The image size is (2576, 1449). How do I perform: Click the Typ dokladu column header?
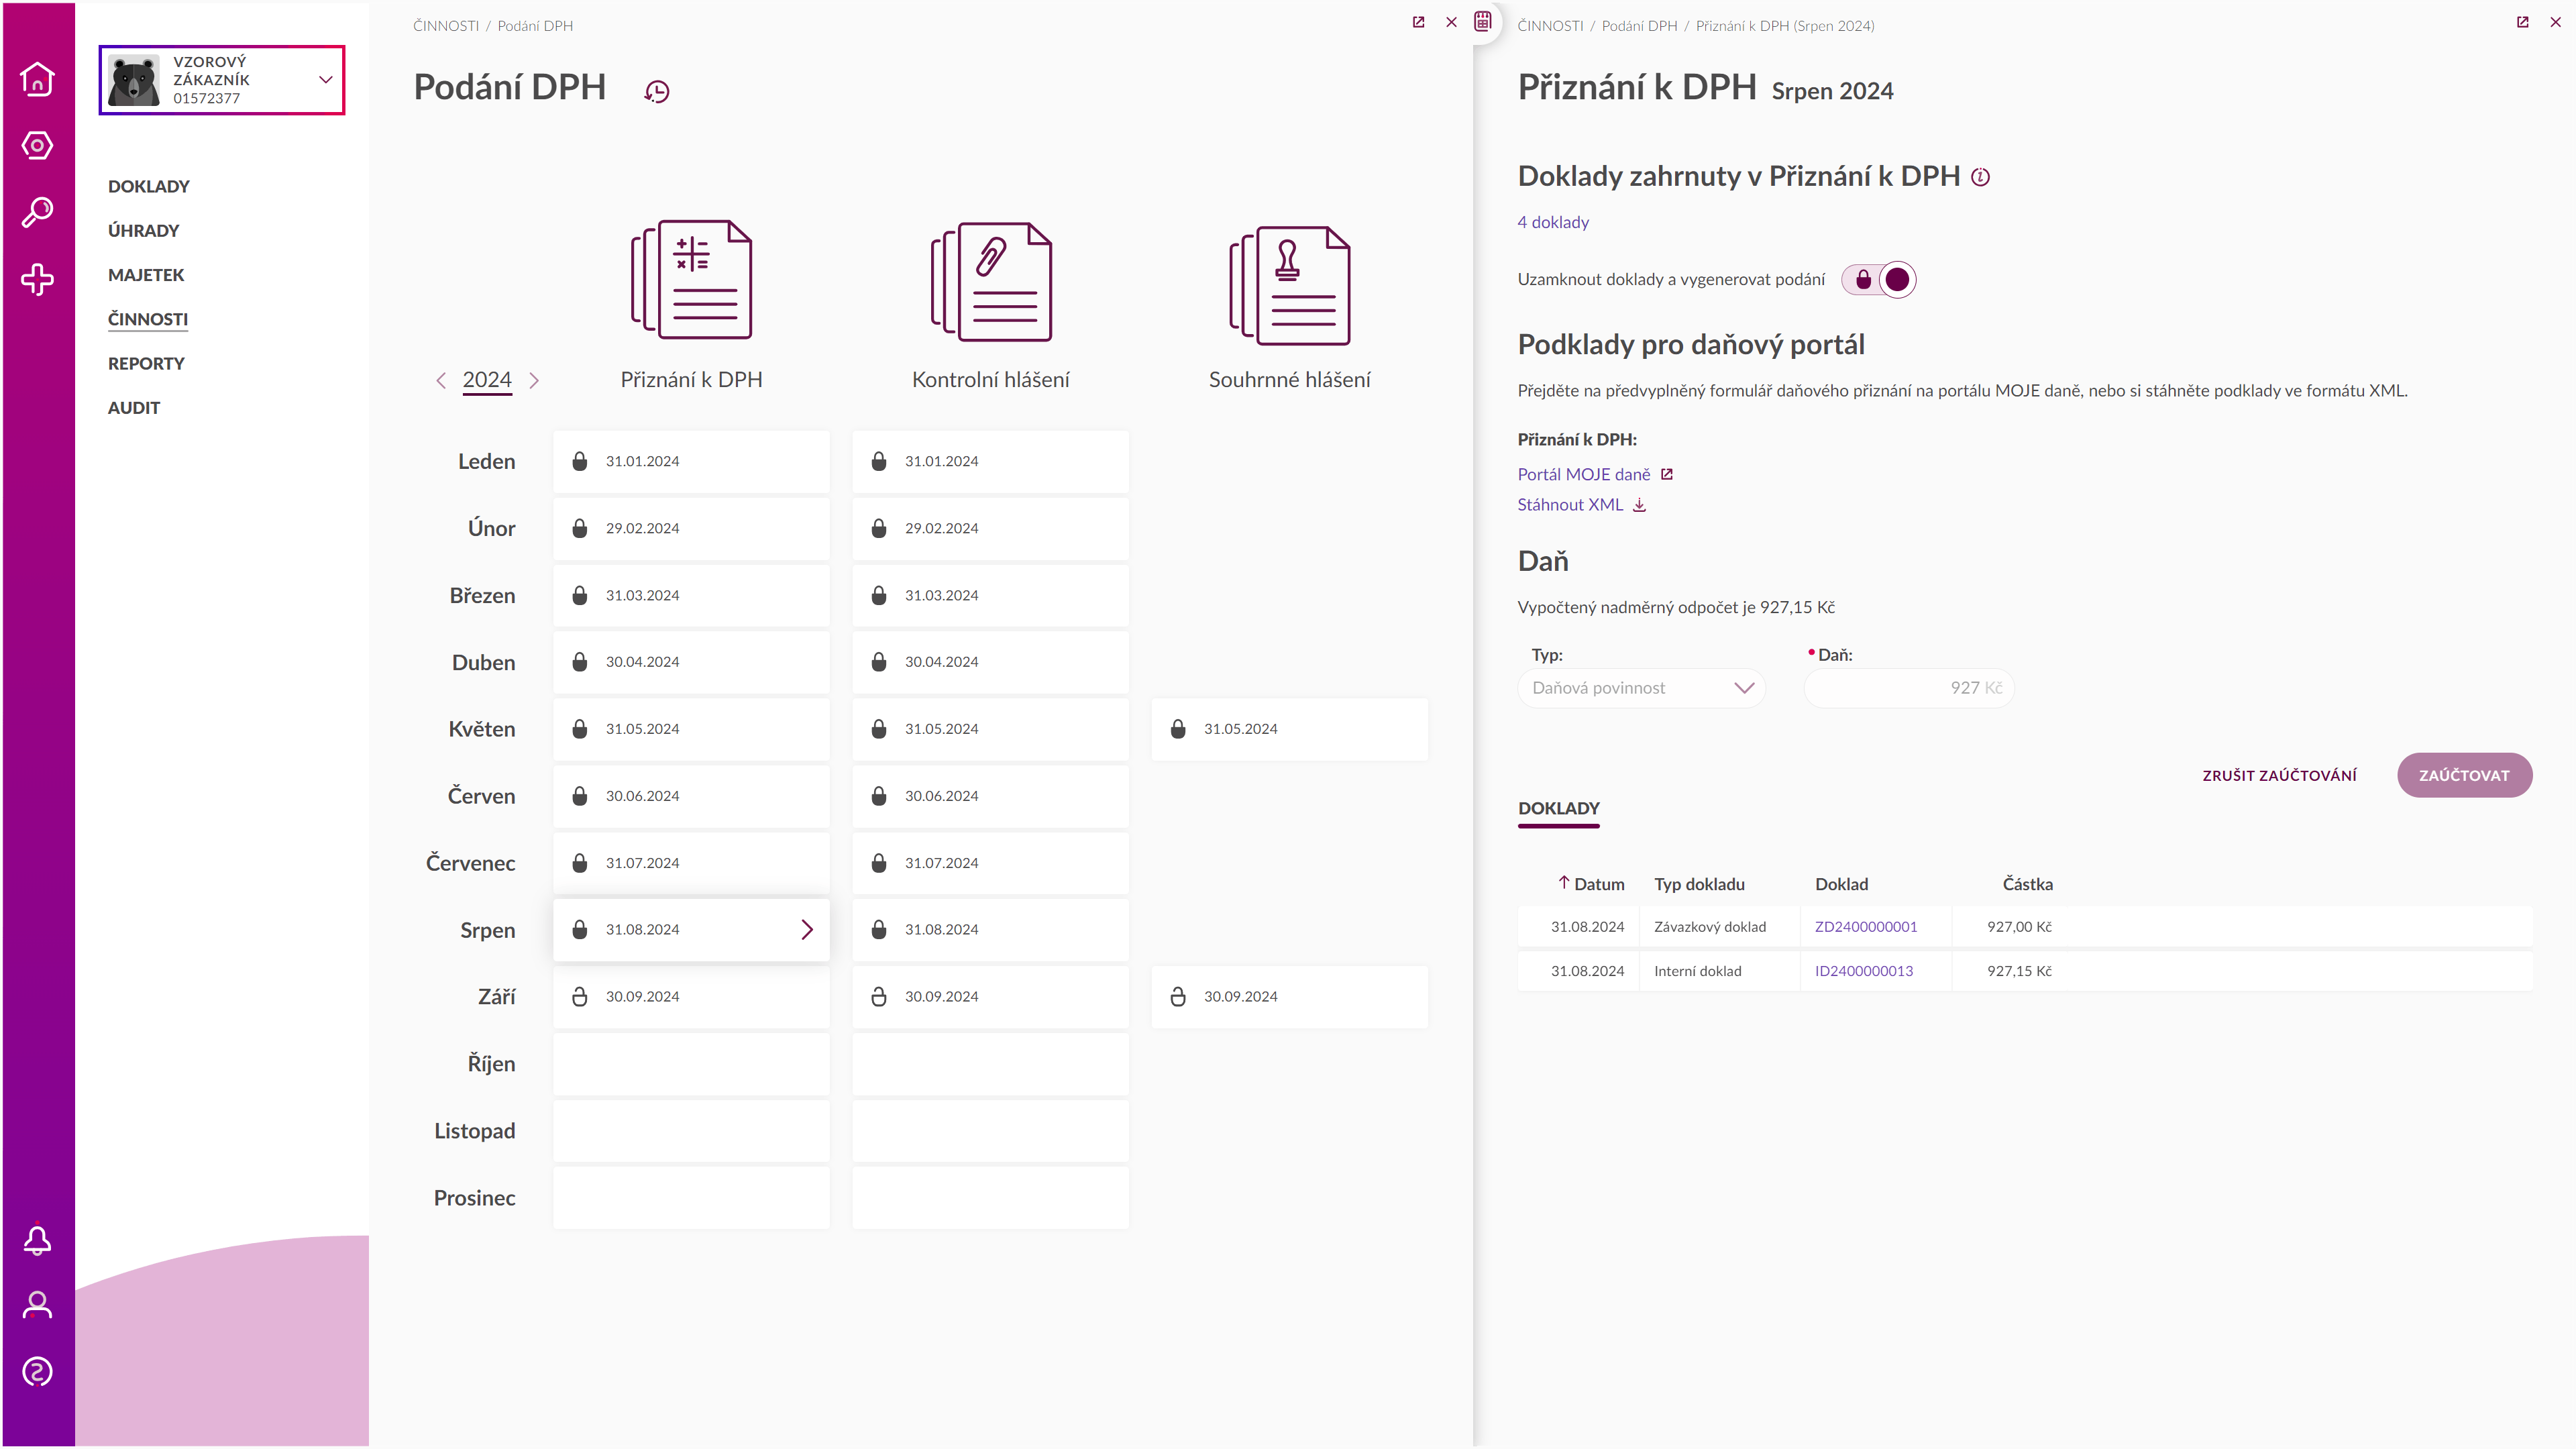1699,884
